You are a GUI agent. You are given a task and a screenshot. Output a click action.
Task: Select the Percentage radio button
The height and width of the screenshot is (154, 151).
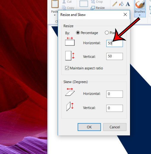tap(78, 33)
